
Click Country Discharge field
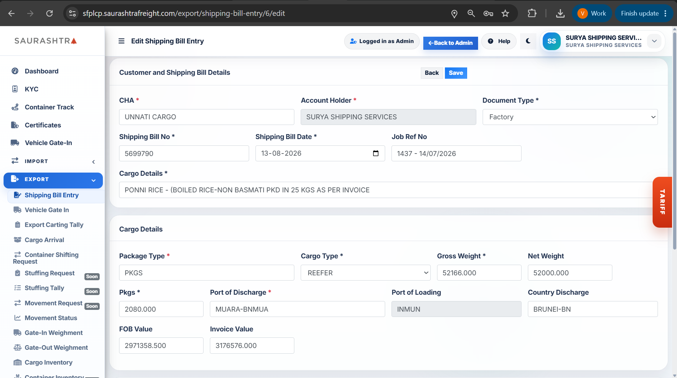point(593,309)
